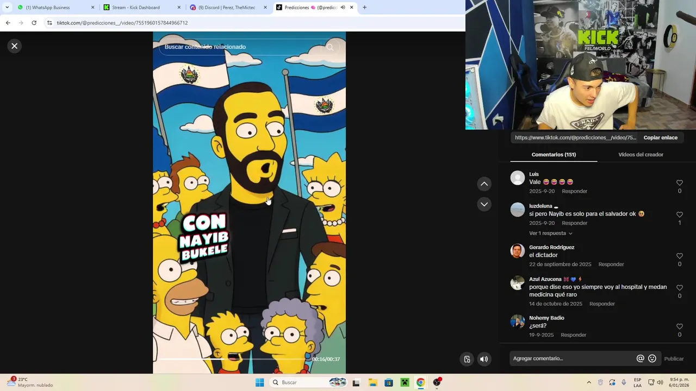Select the Comentarios (151) tab
The height and width of the screenshot is (391, 696).
tap(554, 155)
